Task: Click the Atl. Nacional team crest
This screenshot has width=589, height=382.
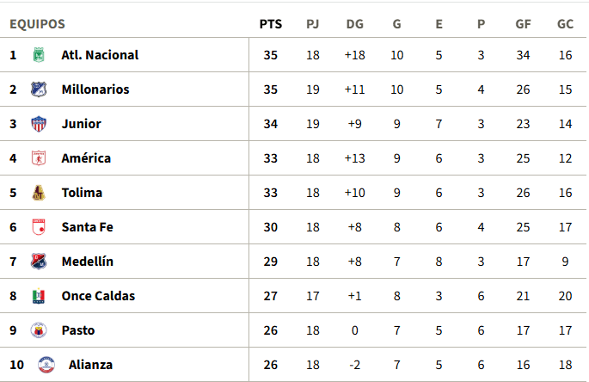Action: click(39, 55)
